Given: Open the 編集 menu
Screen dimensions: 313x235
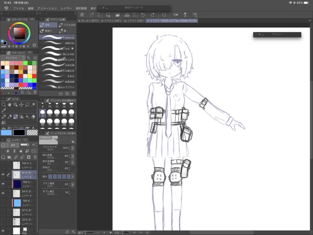Looking at the screenshot, I should click(31, 8).
